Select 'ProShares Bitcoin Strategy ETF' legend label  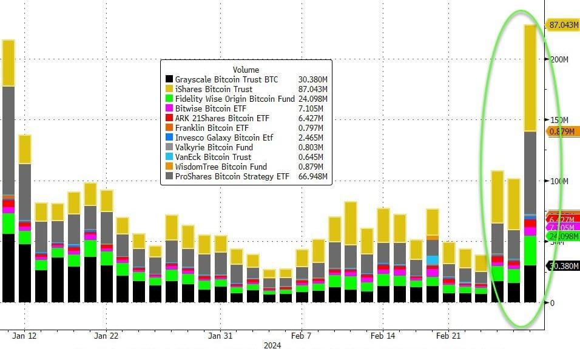(232, 176)
